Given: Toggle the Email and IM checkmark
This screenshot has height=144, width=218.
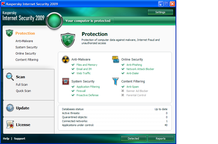Looking at the screenshot, I should click(x=73, y=69).
